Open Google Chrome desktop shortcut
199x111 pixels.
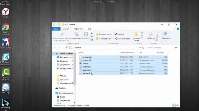(x=6, y=29)
